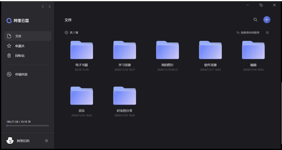
Task: Open the 学习资源 folder
Action: point(125,50)
